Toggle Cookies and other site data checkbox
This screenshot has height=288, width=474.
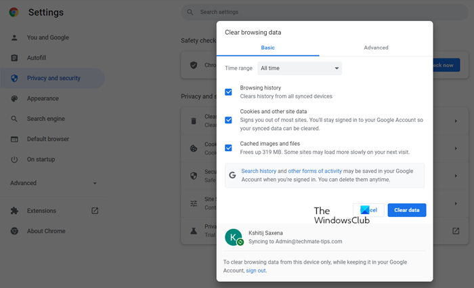pos(228,120)
